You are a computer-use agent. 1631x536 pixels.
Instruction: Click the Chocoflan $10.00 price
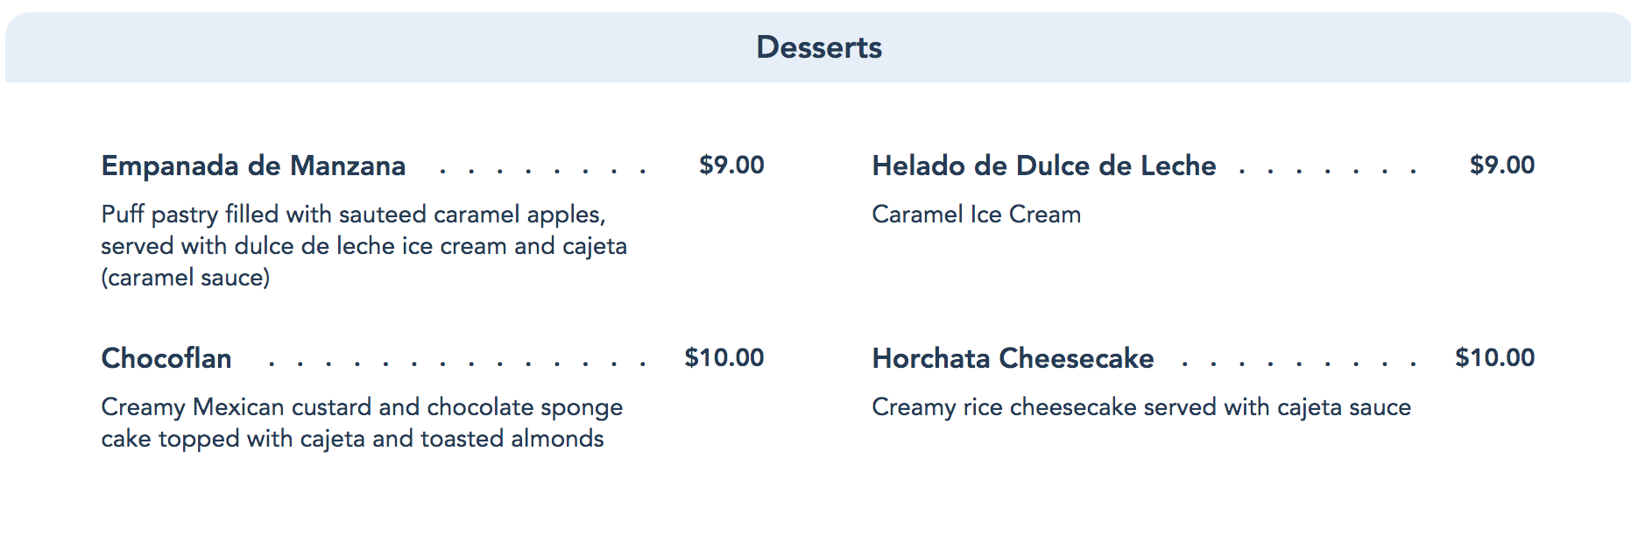click(724, 357)
